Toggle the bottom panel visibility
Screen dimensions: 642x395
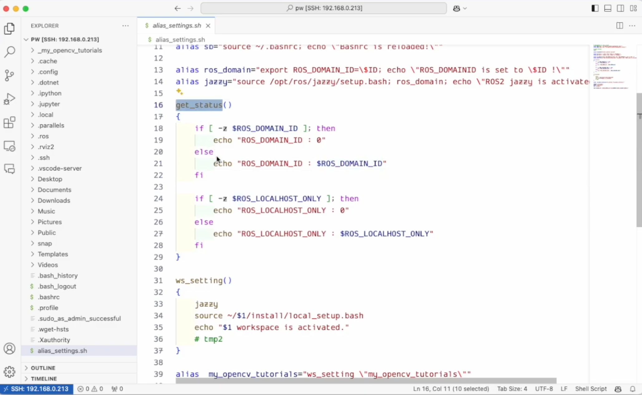pos(608,8)
